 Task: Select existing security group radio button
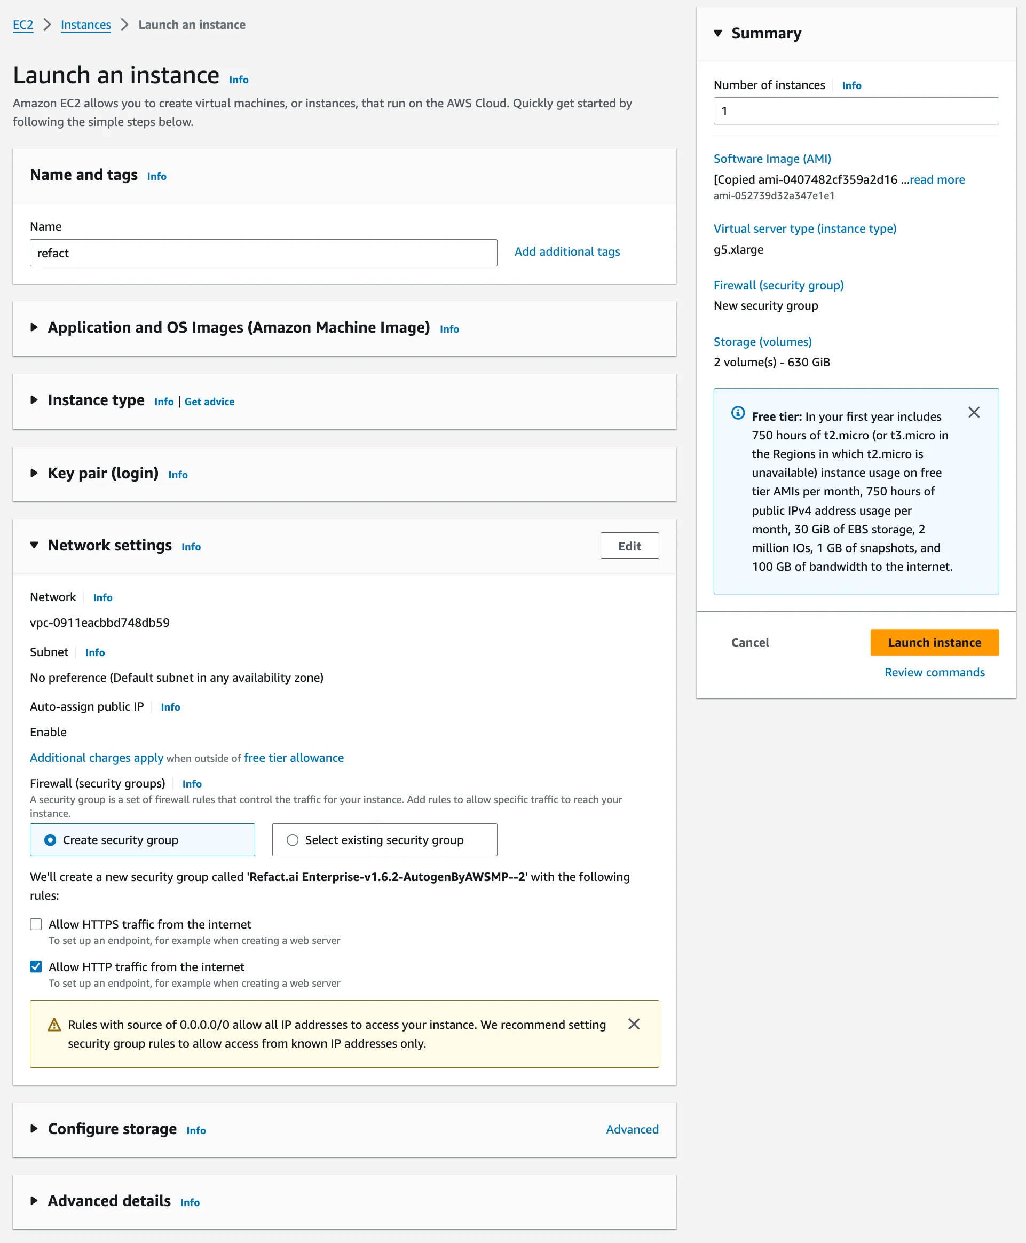click(x=292, y=839)
